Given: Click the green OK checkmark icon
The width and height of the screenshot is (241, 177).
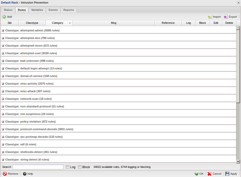Looking at the screenshot, I should click(x=196, y=174).
